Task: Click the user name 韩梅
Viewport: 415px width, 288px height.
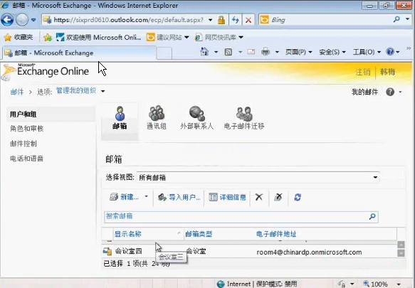Action: click(387, 72)
